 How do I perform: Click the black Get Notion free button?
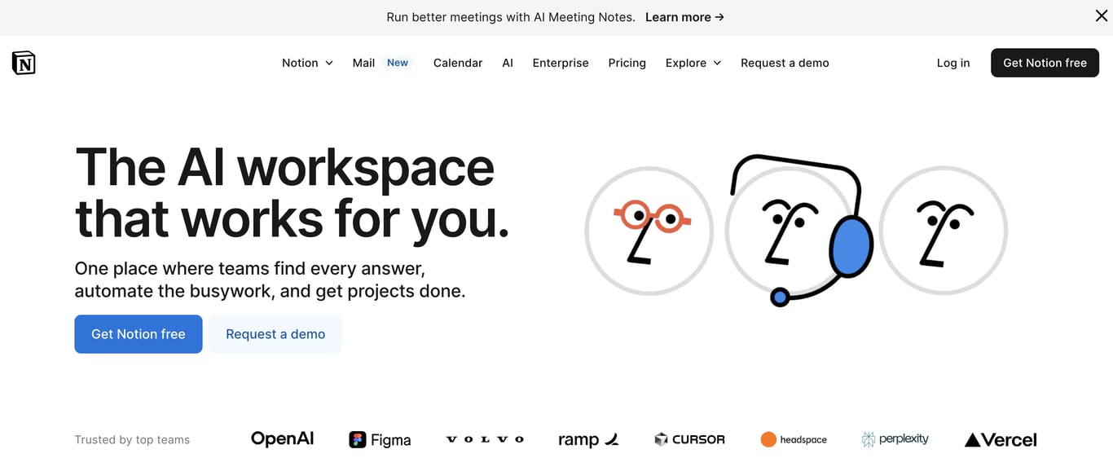[x=1045, y=63]
